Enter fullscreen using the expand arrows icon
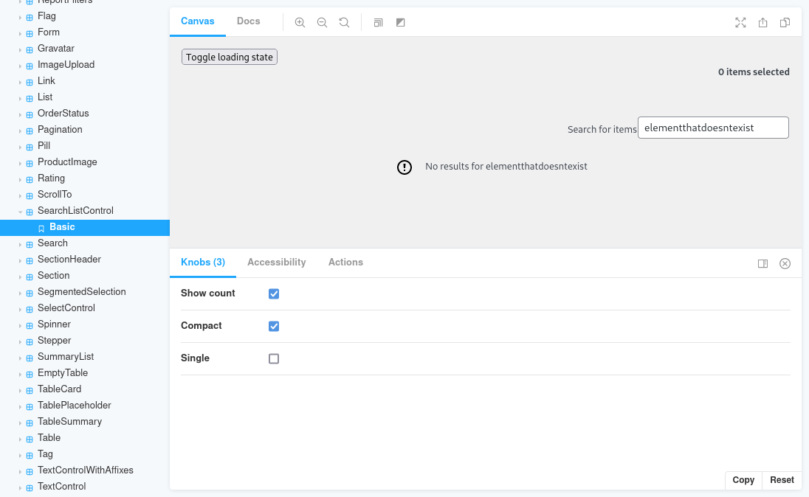Screen dimensions: 809x497 pos(740,22)
